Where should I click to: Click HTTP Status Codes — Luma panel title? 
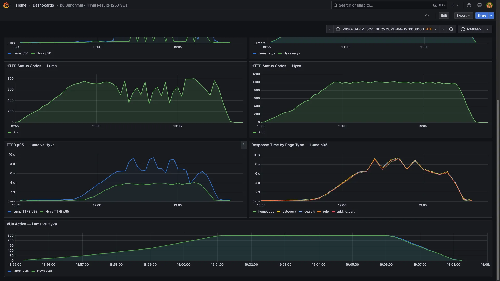[32, 66]
